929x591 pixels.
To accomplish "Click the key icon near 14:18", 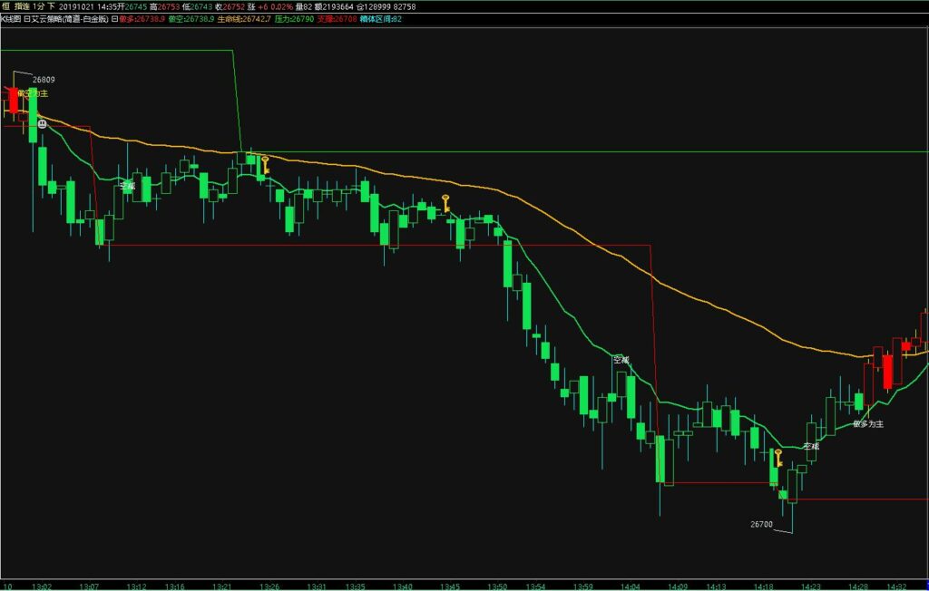I will [777, 458].
